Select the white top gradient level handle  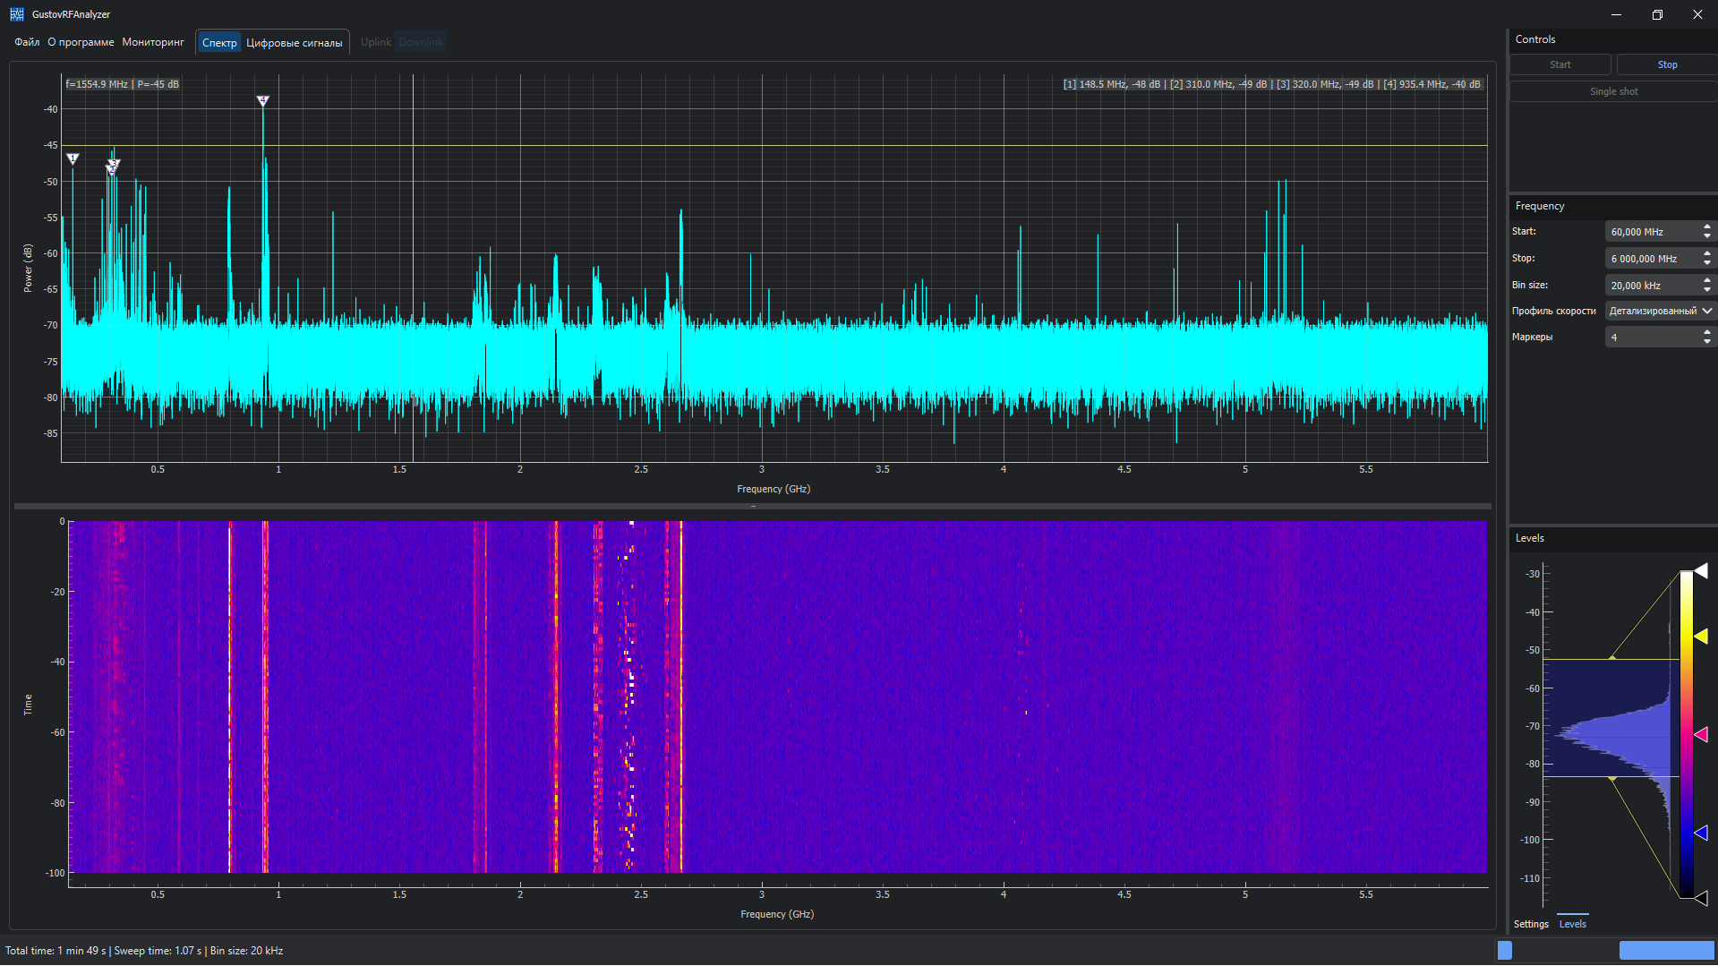tap(1701, 570)
